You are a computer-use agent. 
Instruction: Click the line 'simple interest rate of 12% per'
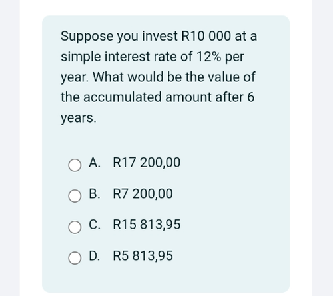pyautogui.click(x=153, y=57)
